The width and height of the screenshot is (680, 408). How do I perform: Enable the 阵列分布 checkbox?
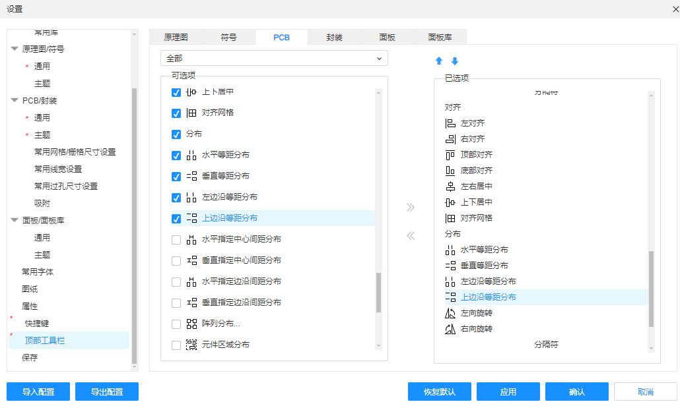pos(176,324)
